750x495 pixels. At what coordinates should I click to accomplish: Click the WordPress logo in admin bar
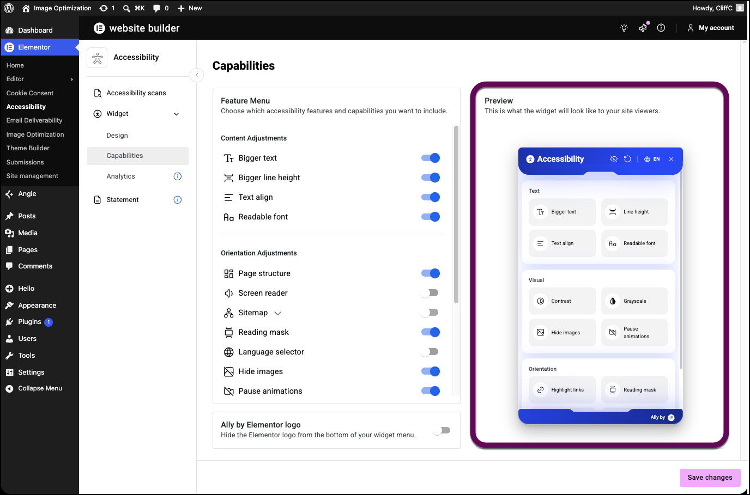tap(9, 8)
